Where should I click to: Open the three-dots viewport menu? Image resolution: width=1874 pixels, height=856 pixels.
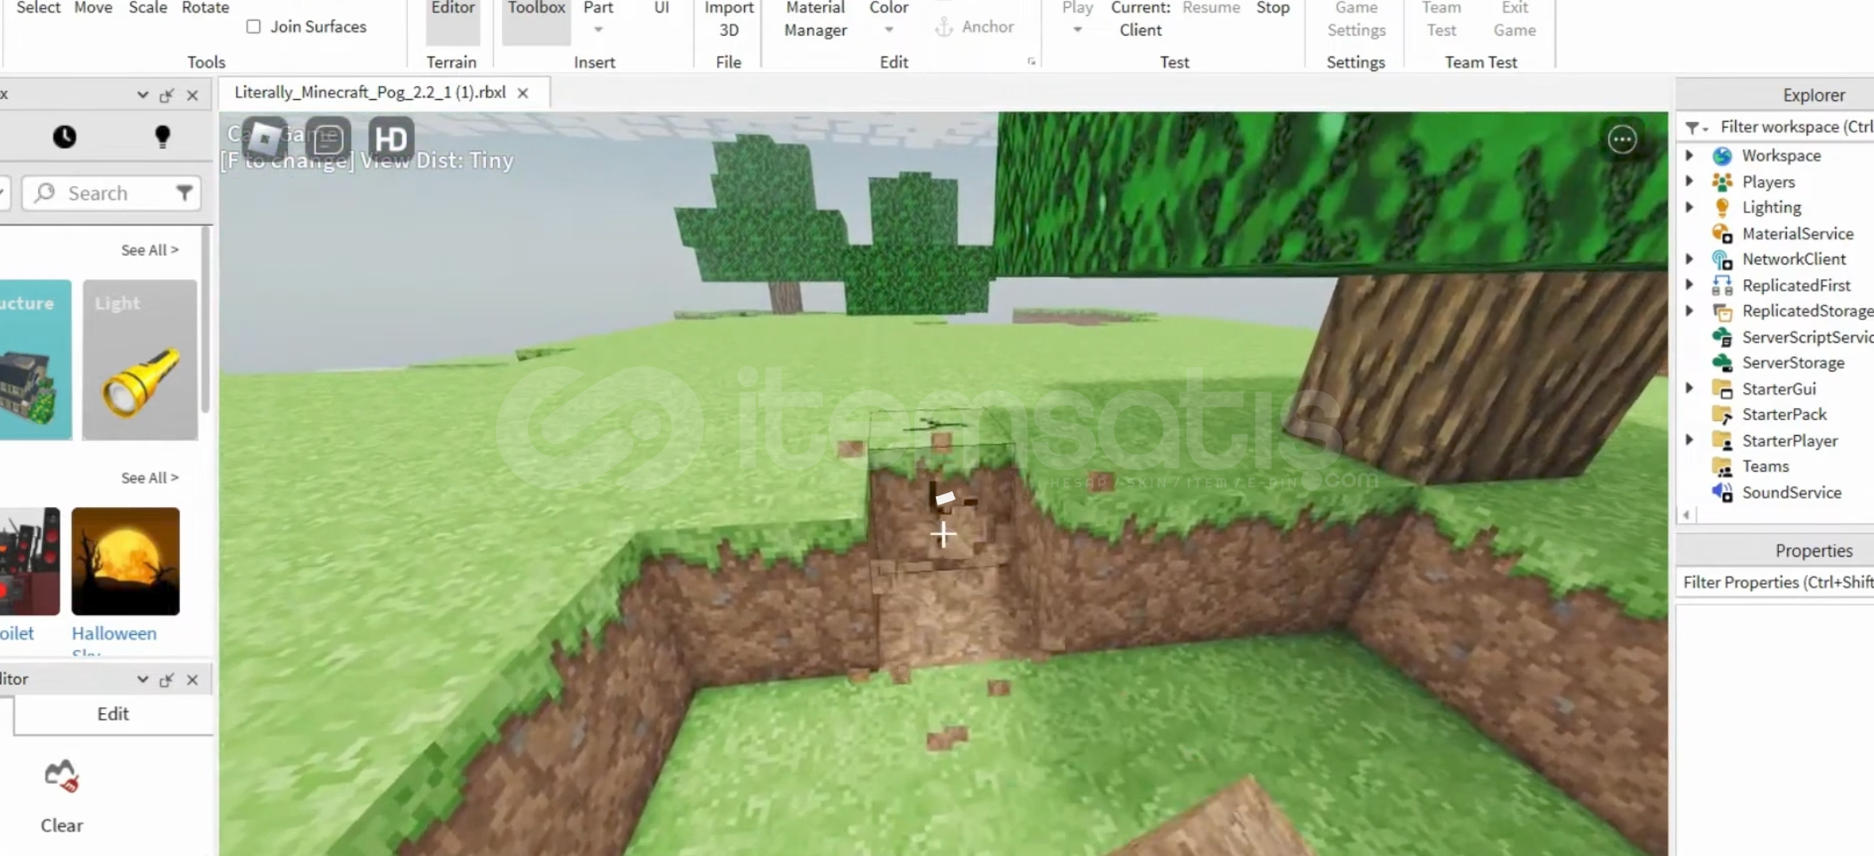tap(1622, 139)
